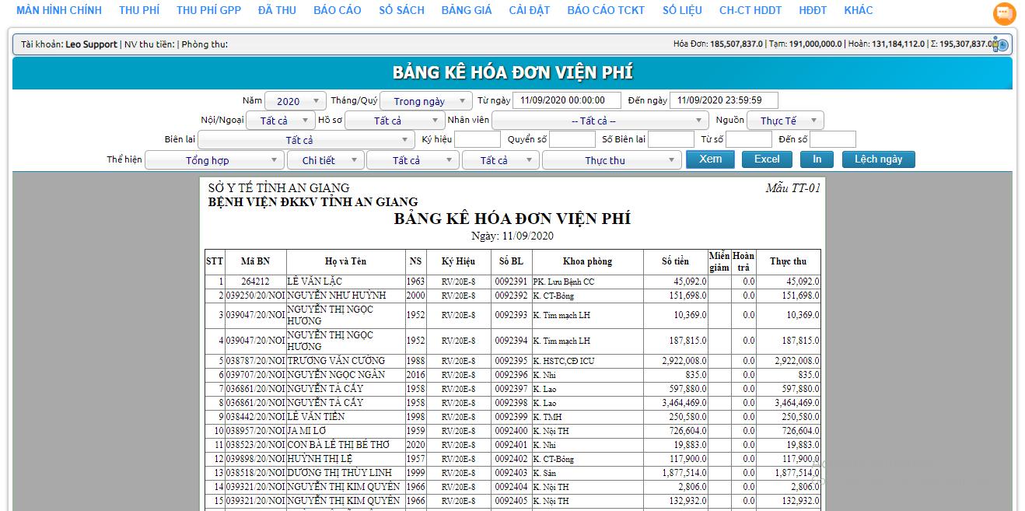Viewport: 1025px width, 511px height.
Task: Open ĐÃ THU menu
Action: [x=277, y=10]
